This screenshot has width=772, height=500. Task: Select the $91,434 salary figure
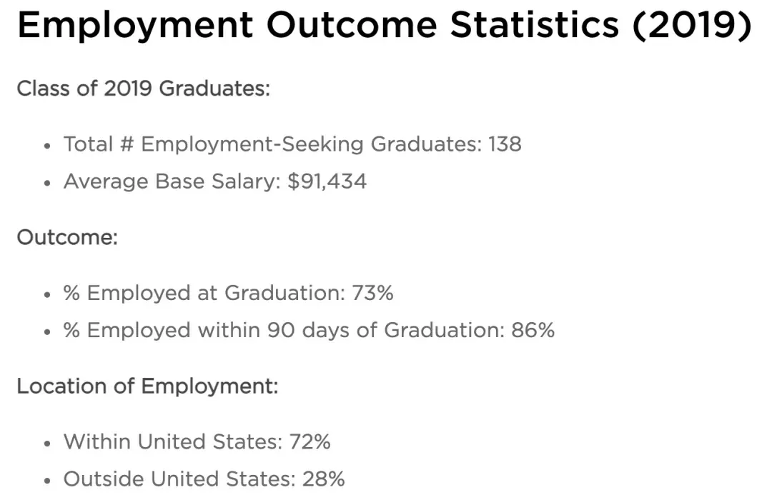(x=327, y=181)
